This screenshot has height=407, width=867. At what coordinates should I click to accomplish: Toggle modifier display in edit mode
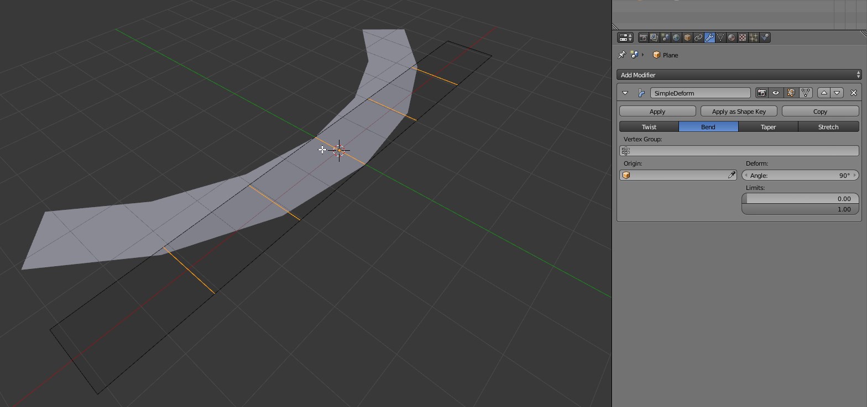[791, 93]
